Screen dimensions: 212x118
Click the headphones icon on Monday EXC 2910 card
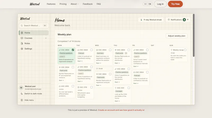[x=60, y=86]
